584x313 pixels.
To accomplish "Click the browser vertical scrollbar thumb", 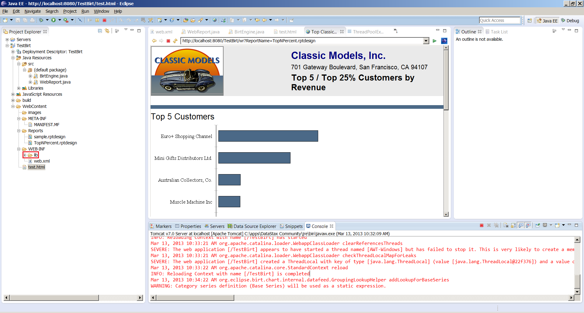I will (x=446, y=80).
